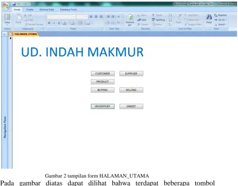Click the numbered list icon
238x186 pixels.
pos(108,23)
